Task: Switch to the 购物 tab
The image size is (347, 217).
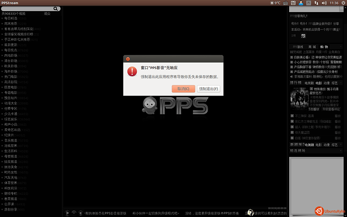Action: (324, 47)
